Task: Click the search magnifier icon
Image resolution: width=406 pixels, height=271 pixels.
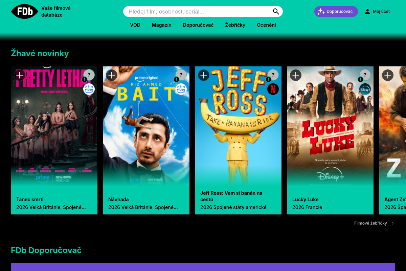Action: pos(276,12)
